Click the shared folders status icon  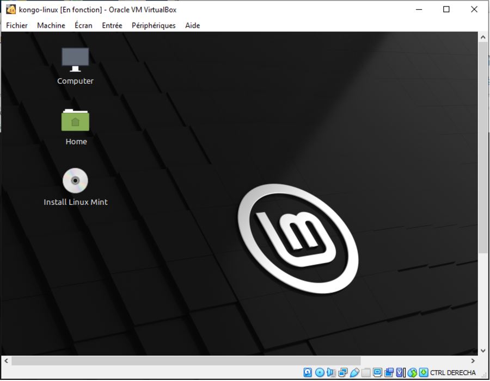coord(366,373)
